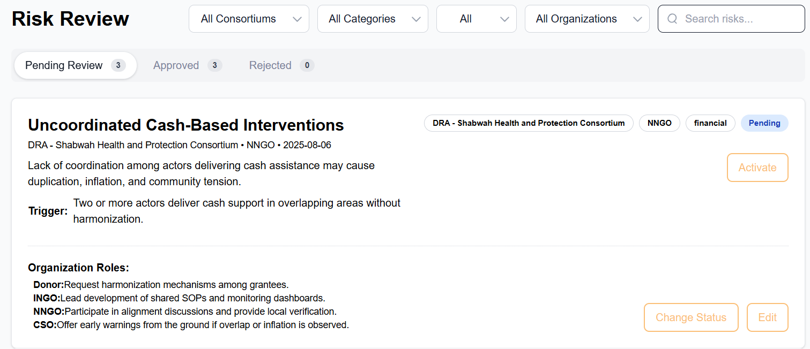Click the Organization Roles heading
Viewport: 810px width, 349px height.
78,268
